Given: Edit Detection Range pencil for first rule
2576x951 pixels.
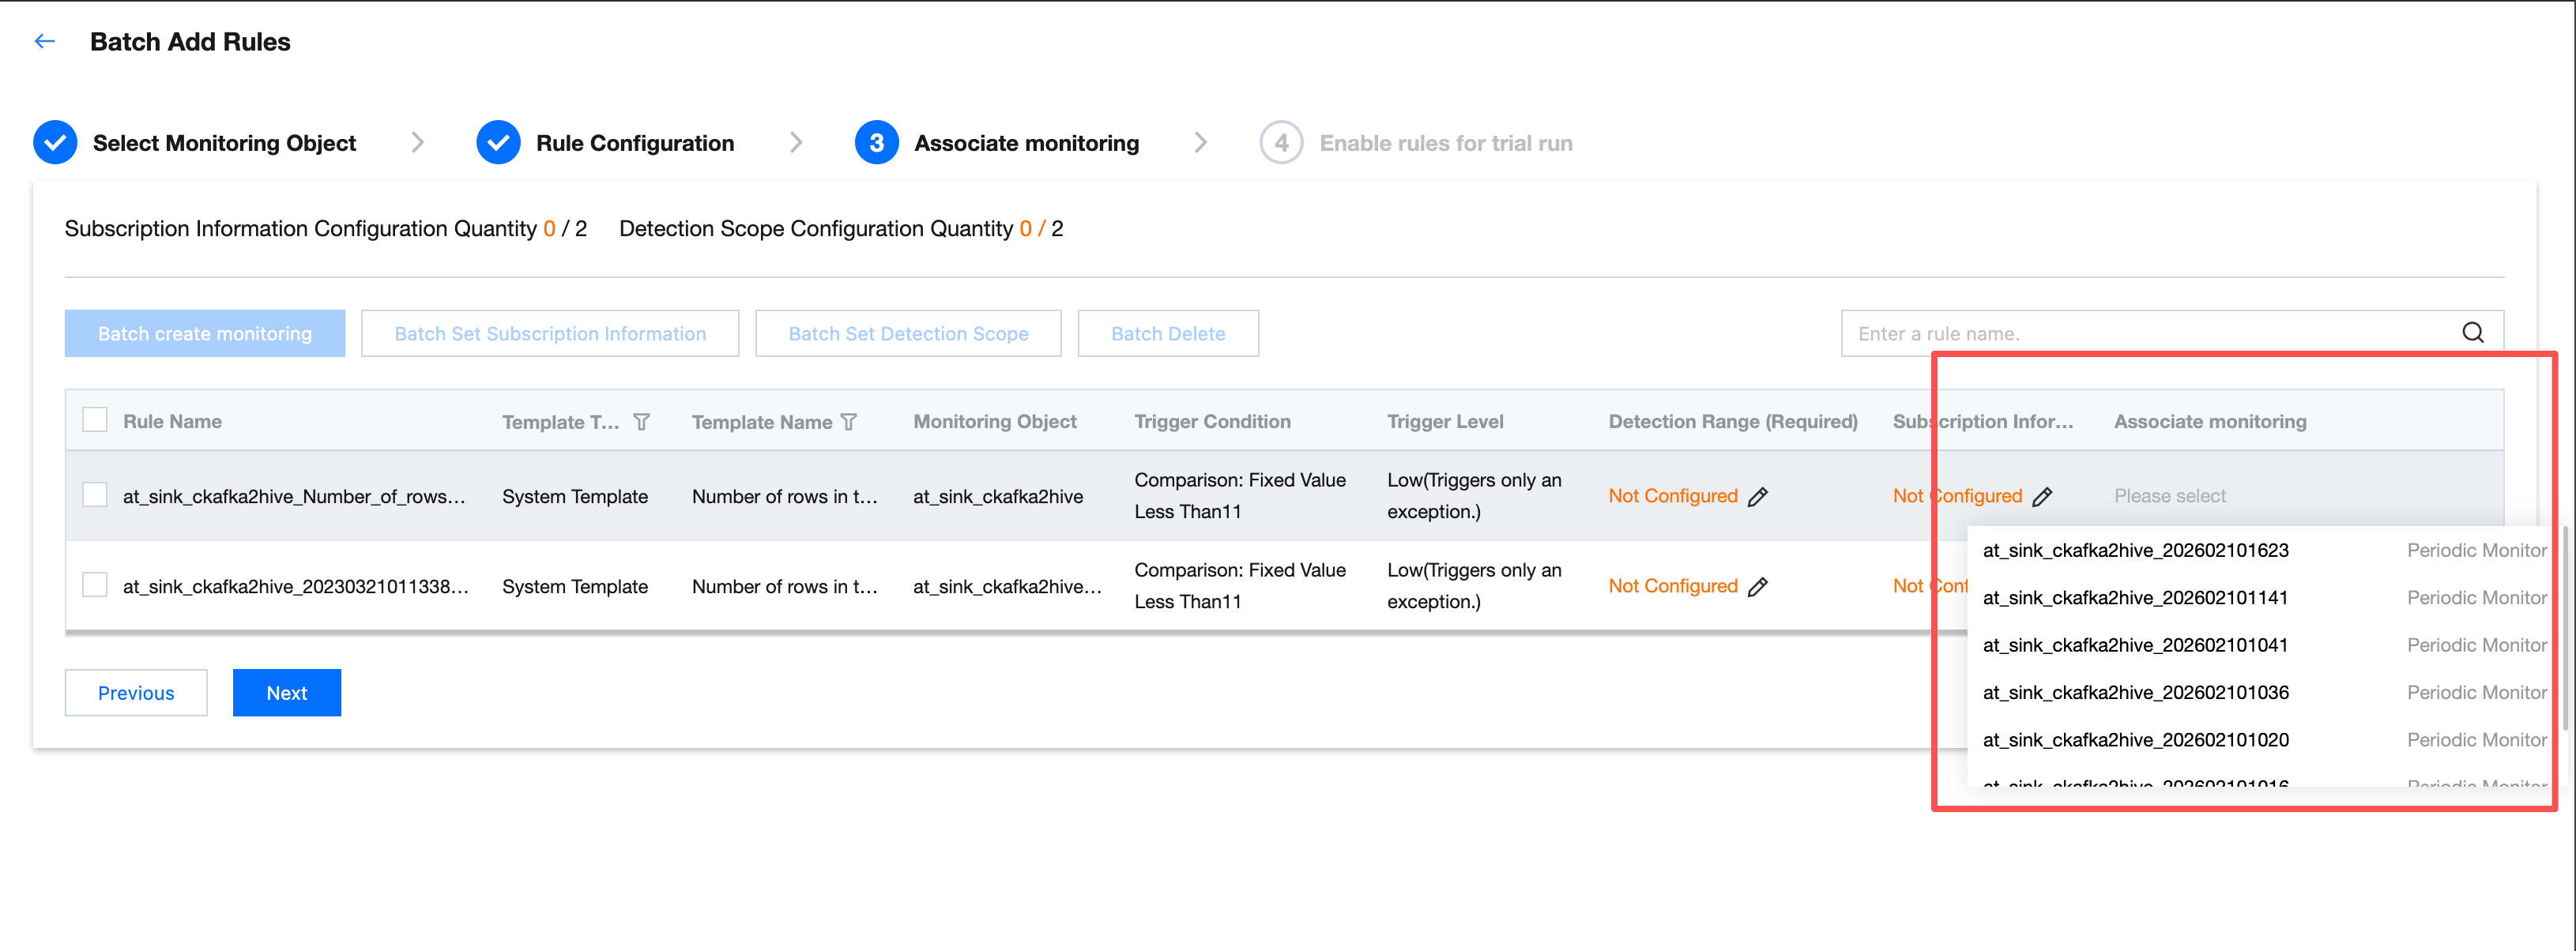Looking at the screenshot, I should [1758, 497].
